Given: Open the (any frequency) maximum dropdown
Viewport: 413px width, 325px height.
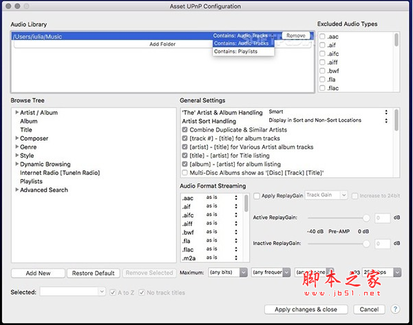Looking at the screenshot, I should pyautogui.click(x=271, y=272).
